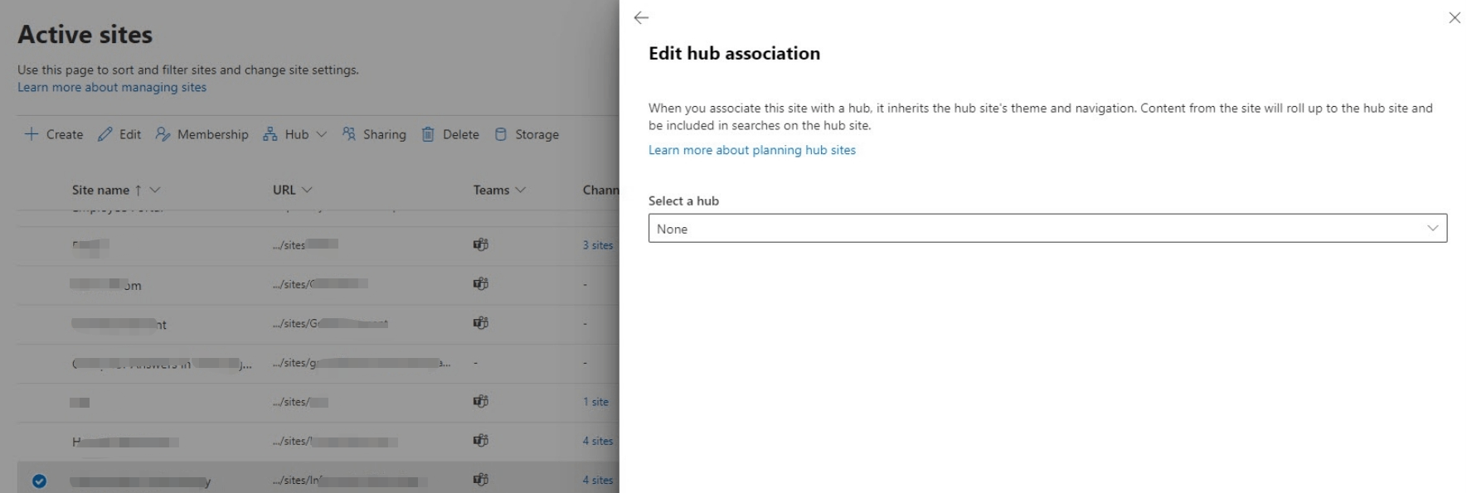The width and height of the screenshot is (1467, 493).
Task: Close the Edit hub association panel
Action: [1455, 17]
